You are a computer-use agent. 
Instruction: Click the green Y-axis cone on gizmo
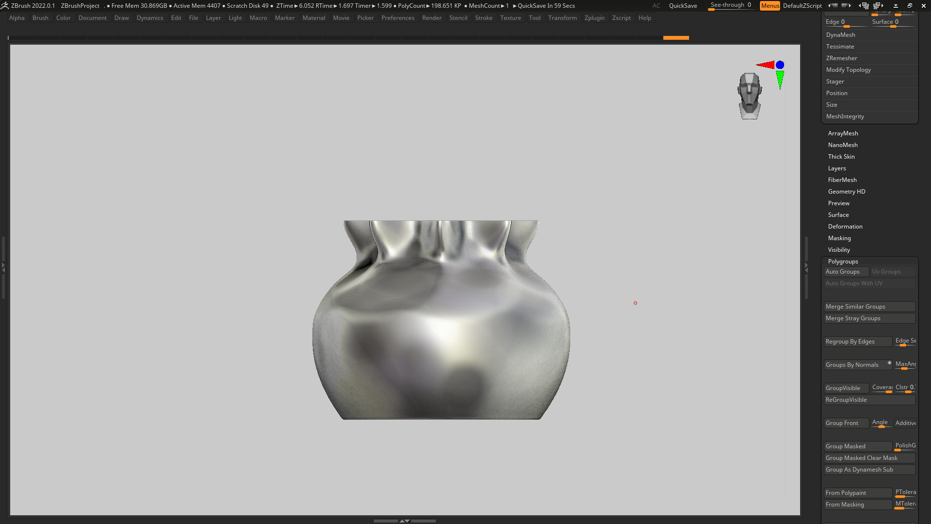click(x=780, y=80)
